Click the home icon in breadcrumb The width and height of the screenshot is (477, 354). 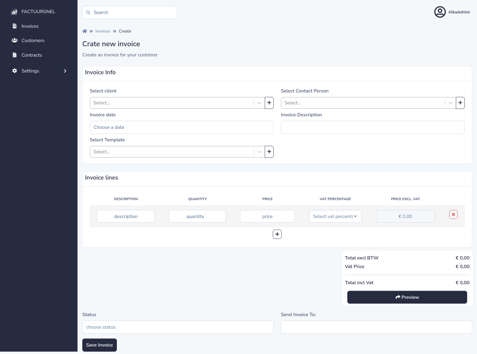pyautogui.click(x=85, y=31)
